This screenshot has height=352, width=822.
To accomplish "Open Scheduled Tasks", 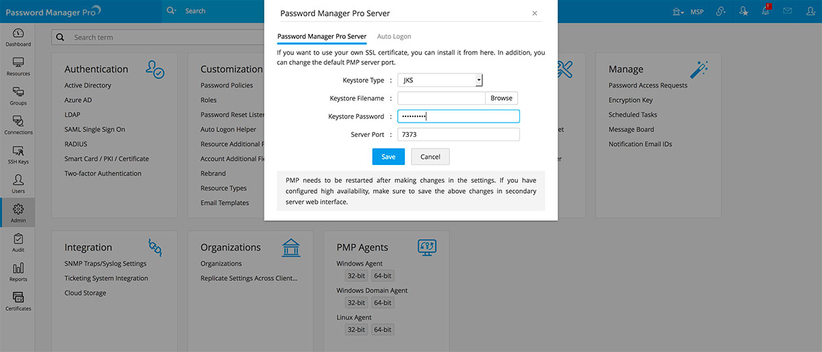I will point(633,114).
